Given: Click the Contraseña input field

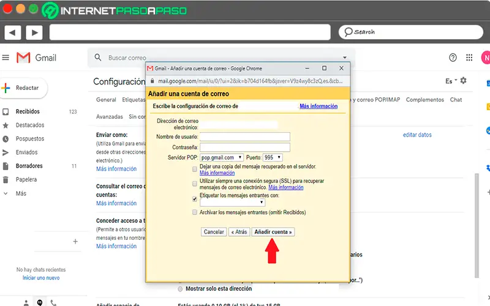Looking at the screenshot, I should click(244, 147).
